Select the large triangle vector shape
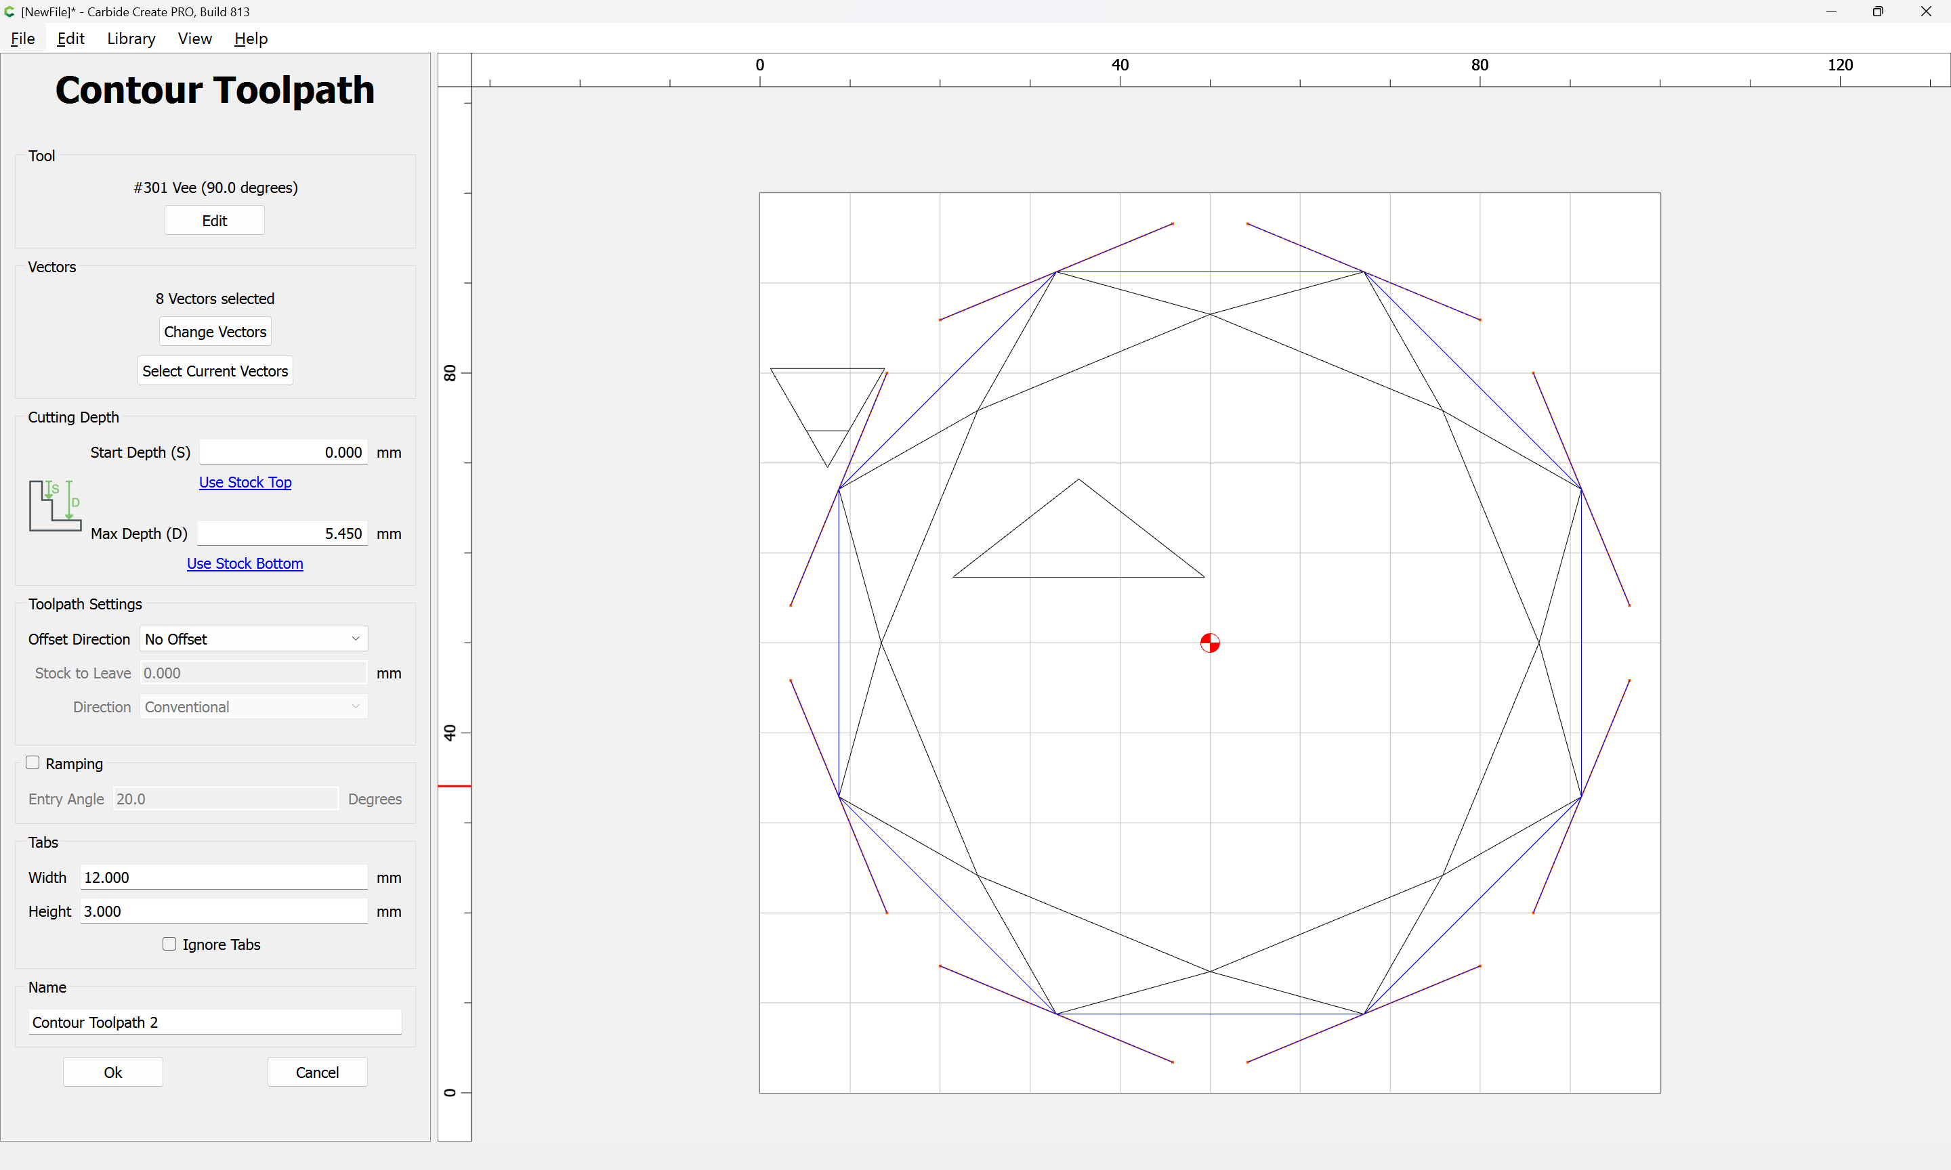This screenshot has height=1170, width=1951. [x=1078, y=527]
